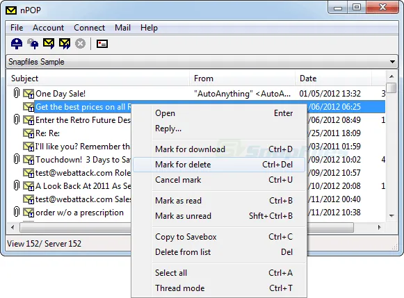Click the horizontal scrollbar left arrow
Viewport: 404px width, 298px height.
[x=13, y=227]
